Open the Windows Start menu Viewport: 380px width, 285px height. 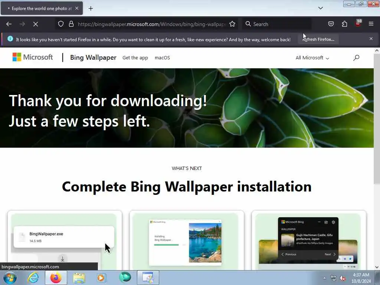click(10, 278)
